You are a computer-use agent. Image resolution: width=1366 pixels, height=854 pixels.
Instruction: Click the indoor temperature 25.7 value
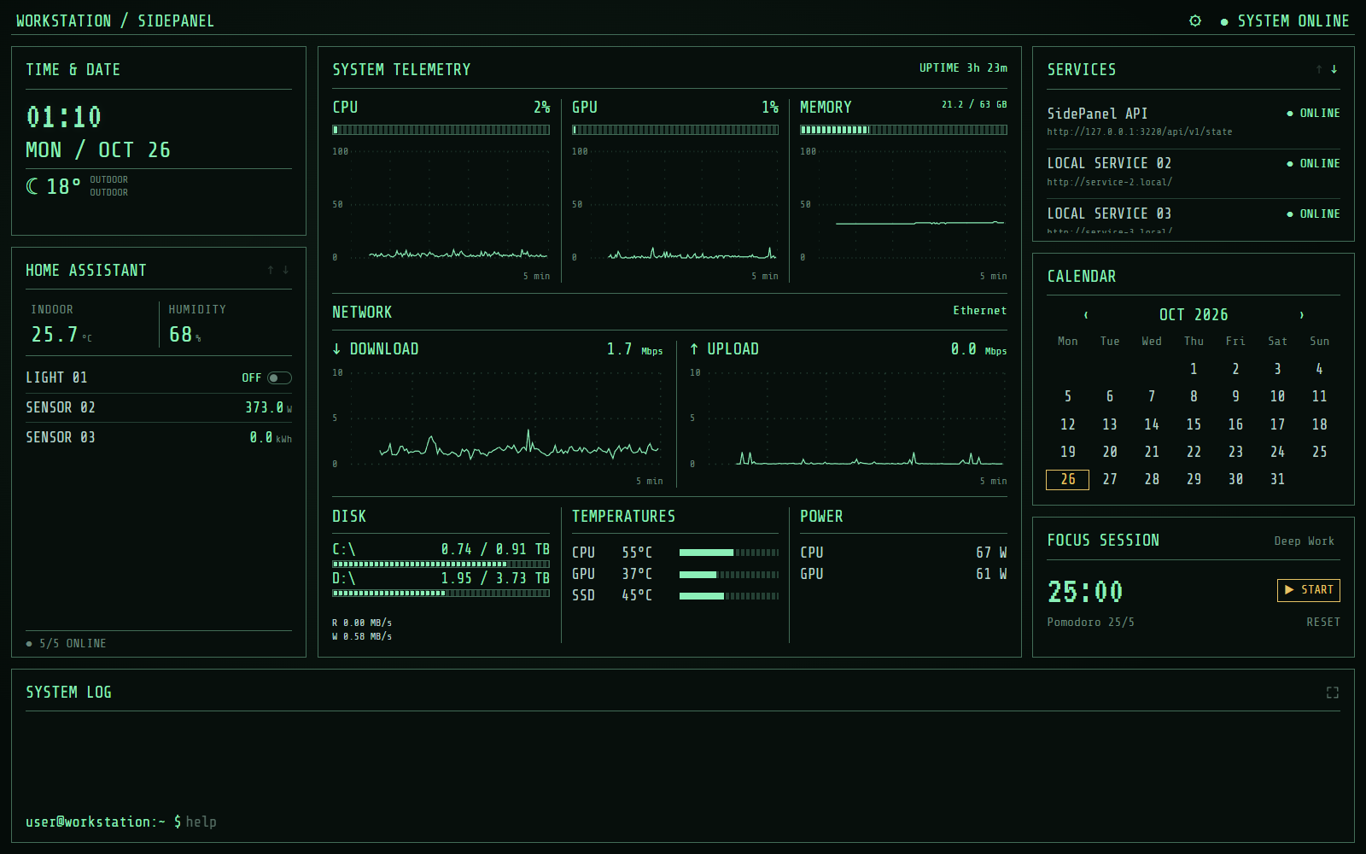click(x=55, y=335)
